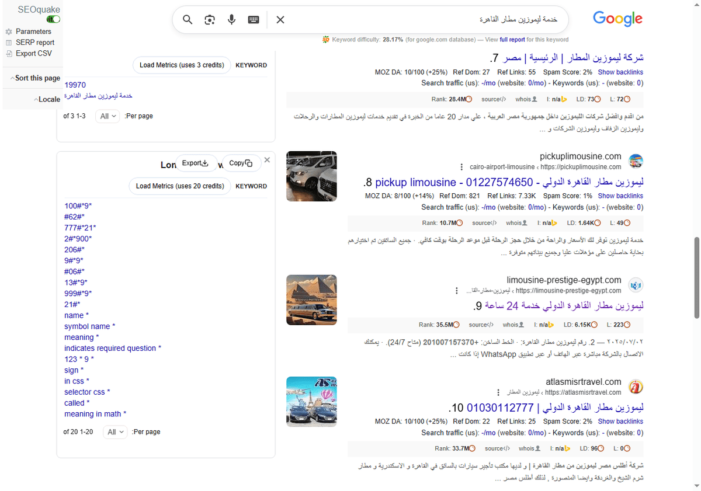Open the 'All' per-page dropdown
The height and width of the screenshot is (491, 701).
(107, 116)
